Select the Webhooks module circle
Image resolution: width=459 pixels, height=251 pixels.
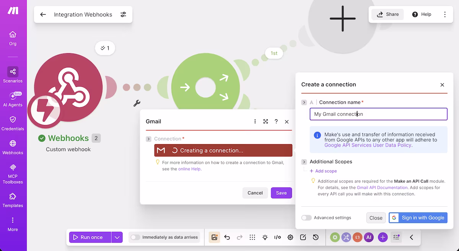coord(68,87)
